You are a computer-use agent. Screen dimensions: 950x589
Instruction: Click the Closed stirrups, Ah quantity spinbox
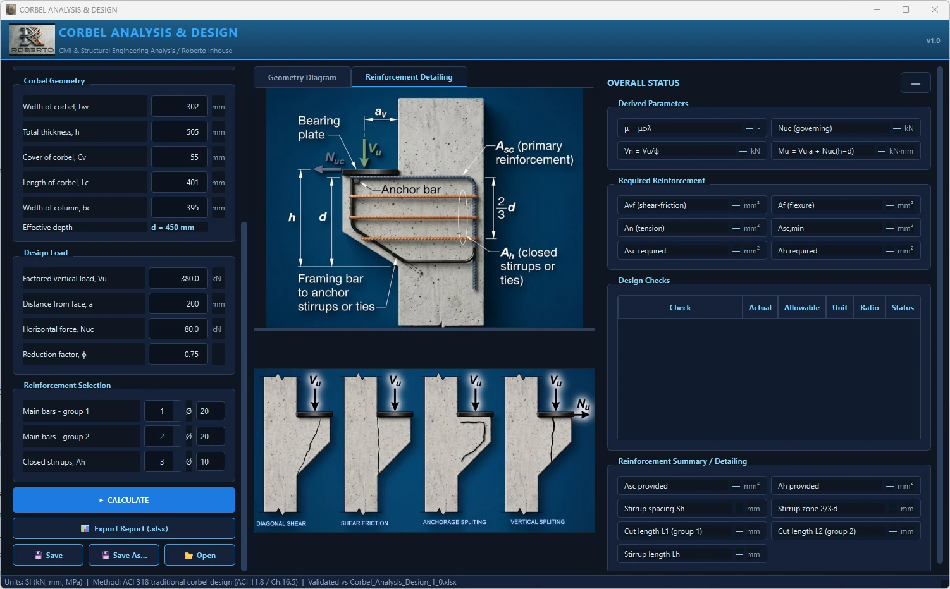point(163,461)
